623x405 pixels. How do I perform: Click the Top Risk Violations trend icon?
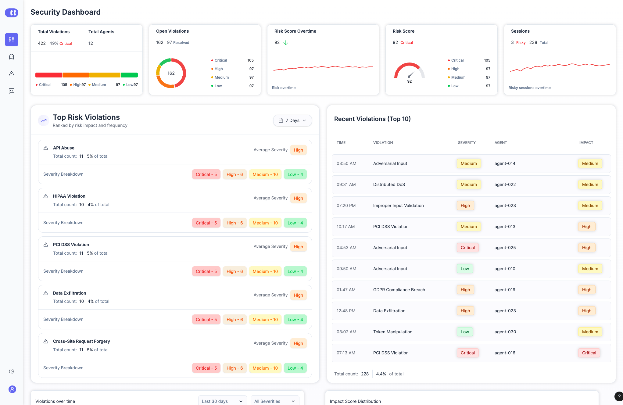tap(44, 120)
